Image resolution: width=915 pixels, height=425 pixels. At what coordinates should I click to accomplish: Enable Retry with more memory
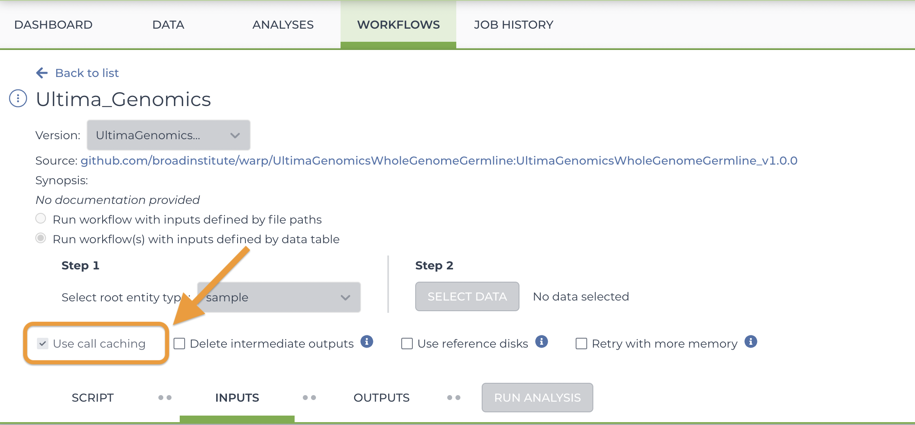pos(581,344)
